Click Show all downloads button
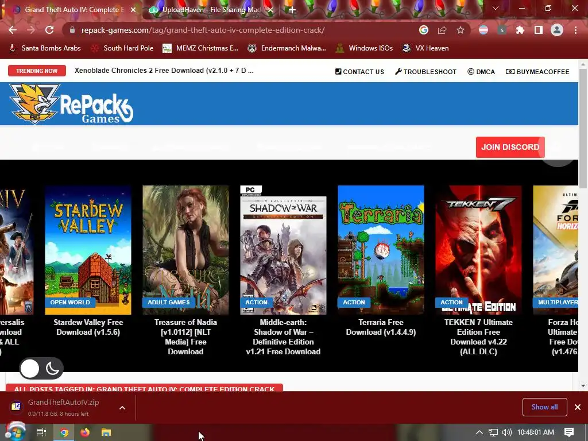Viewport: 588px width, 441px height. coord(544,407)
